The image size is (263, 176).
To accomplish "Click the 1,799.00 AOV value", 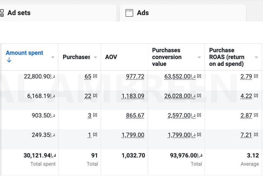I will 133,135.
